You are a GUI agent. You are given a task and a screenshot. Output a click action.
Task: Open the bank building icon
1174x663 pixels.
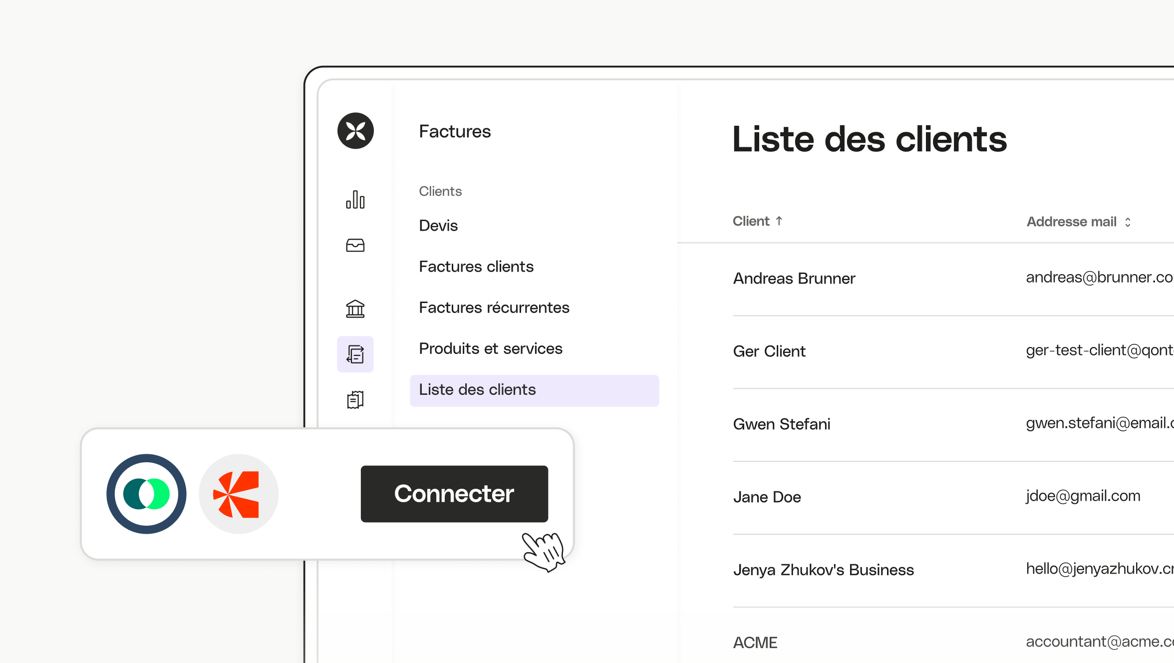(355, 309)
